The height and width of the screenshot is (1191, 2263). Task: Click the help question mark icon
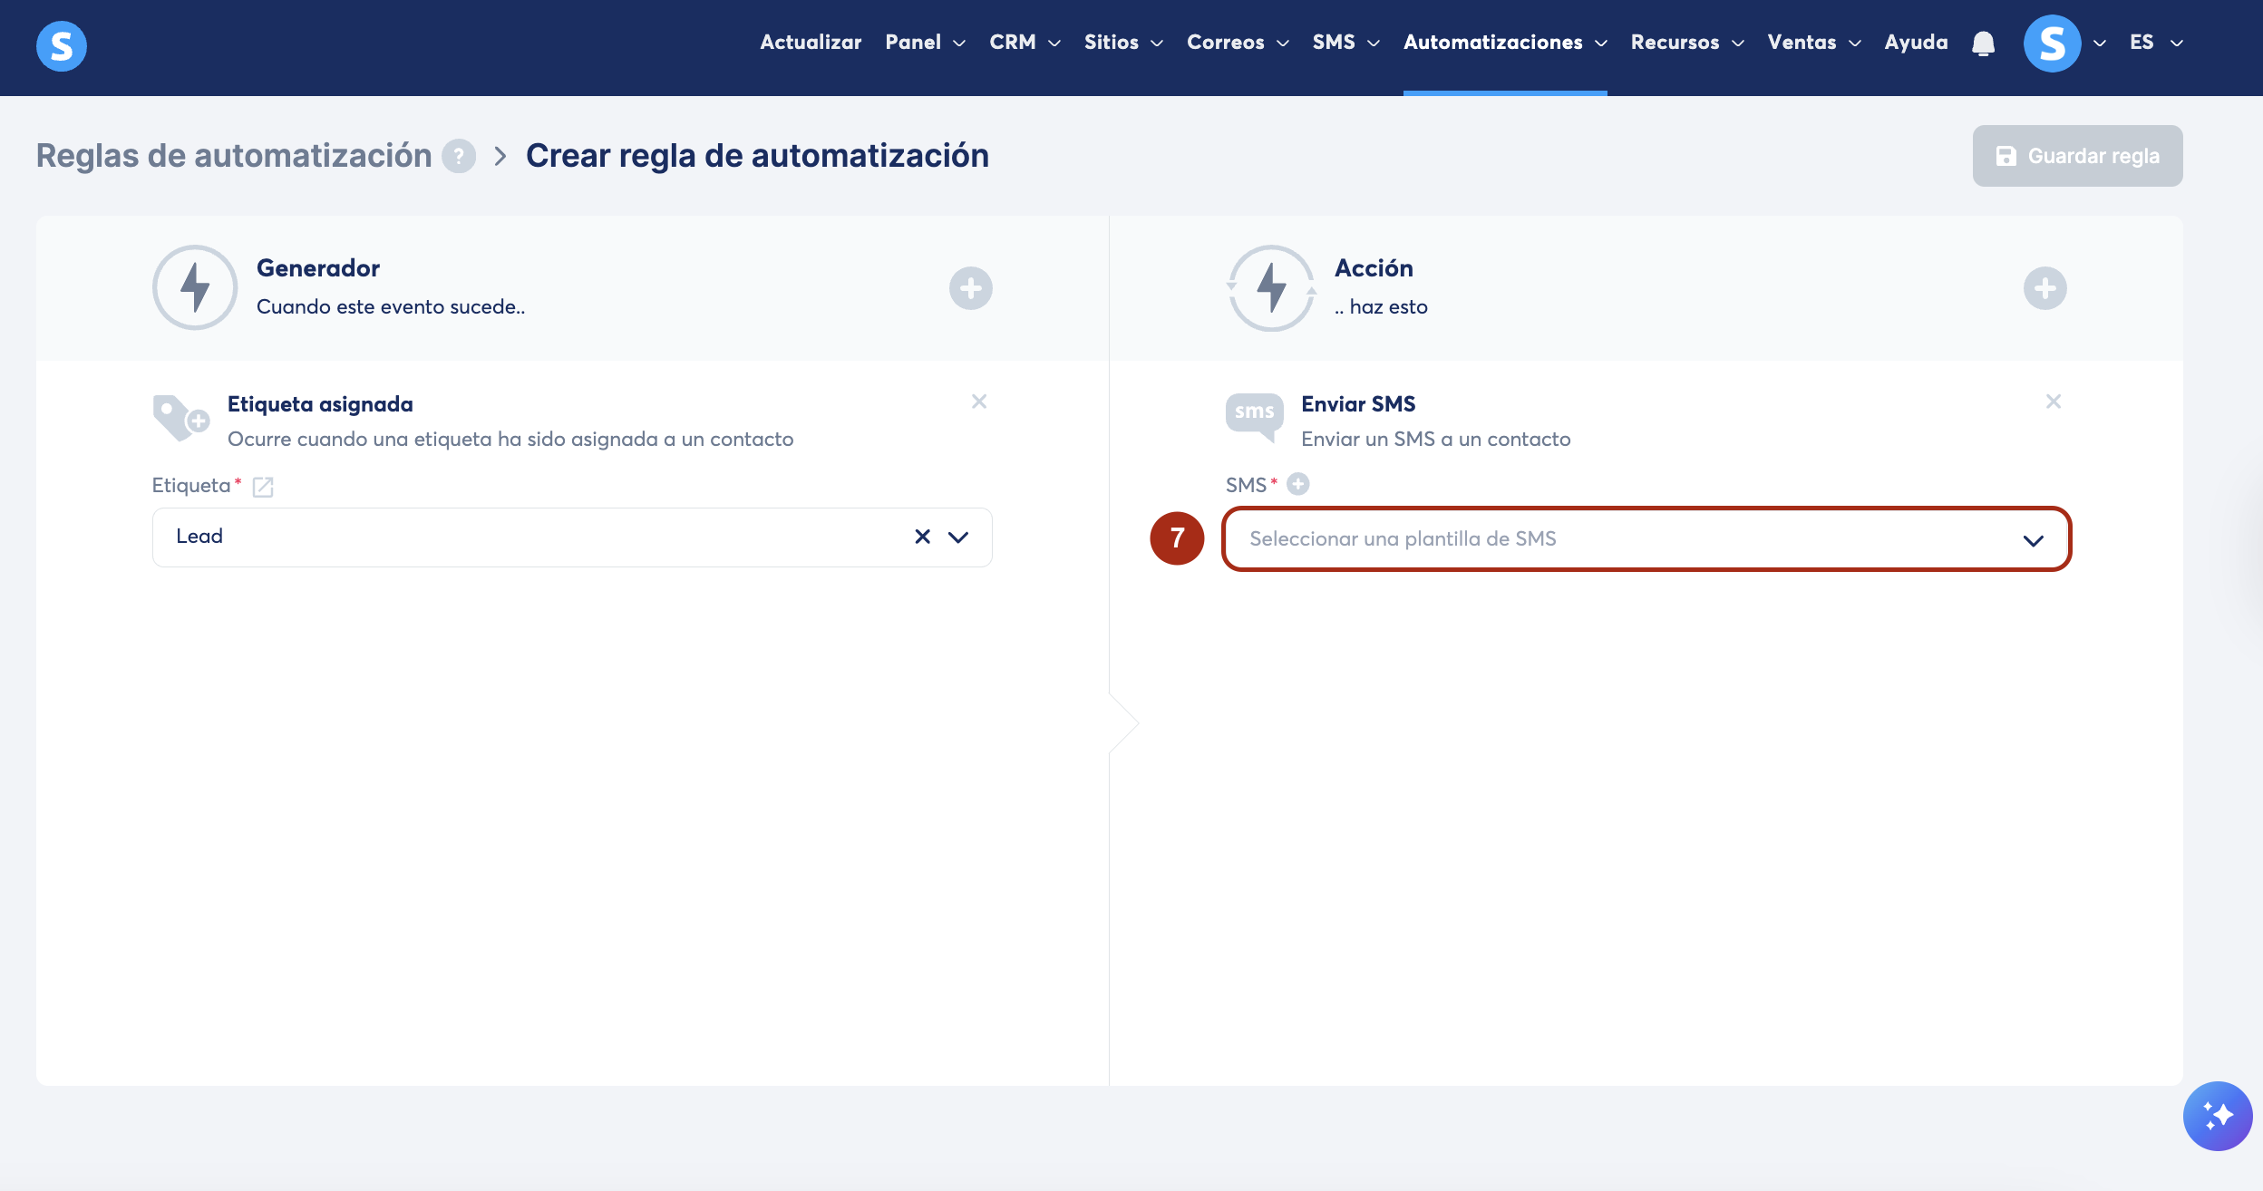pyautogui.click(x=459, y=156)
